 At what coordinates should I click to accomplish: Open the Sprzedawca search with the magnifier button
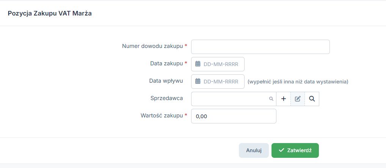pos(312,99)
